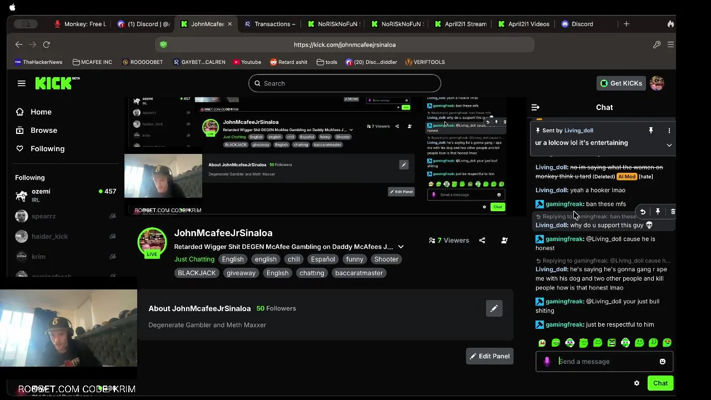Switch to April2l1 Videos tab
This screenshot has width=711, height=400.
point(524,24)
